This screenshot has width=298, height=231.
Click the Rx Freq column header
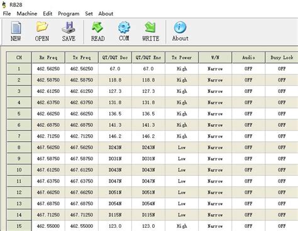click(48, 58)
